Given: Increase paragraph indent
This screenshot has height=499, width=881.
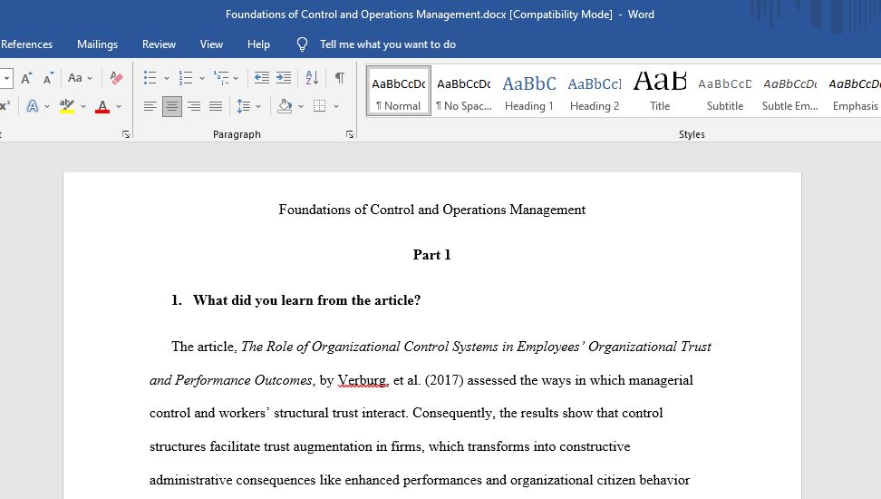Looking at the screenshot, I should 284,78.
